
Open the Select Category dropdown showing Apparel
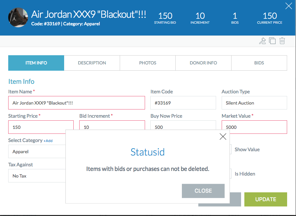click(x=37, y=152)
